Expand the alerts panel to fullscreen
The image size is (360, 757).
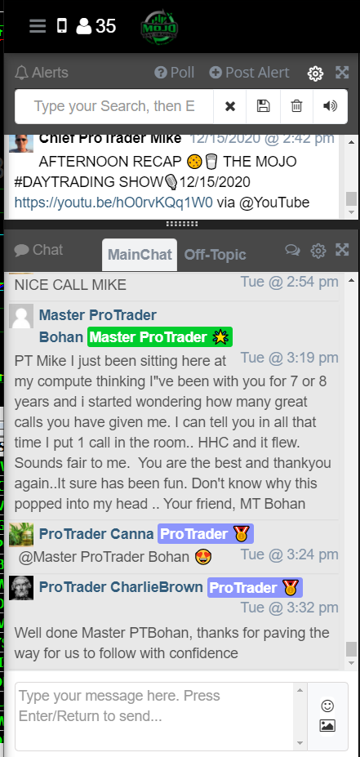[x=342, y=73]
